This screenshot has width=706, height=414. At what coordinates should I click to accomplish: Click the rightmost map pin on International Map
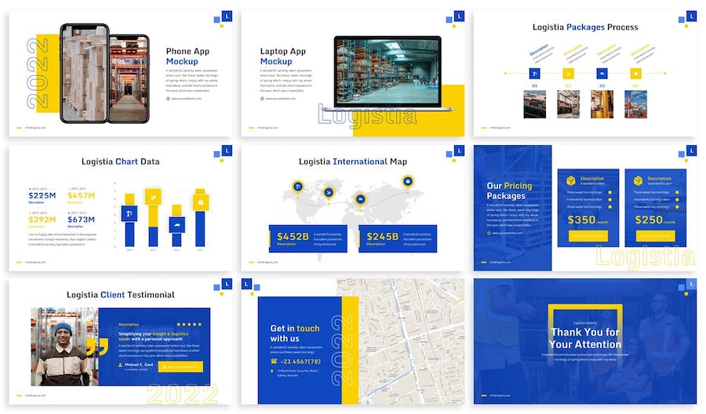tap(407, 181)
